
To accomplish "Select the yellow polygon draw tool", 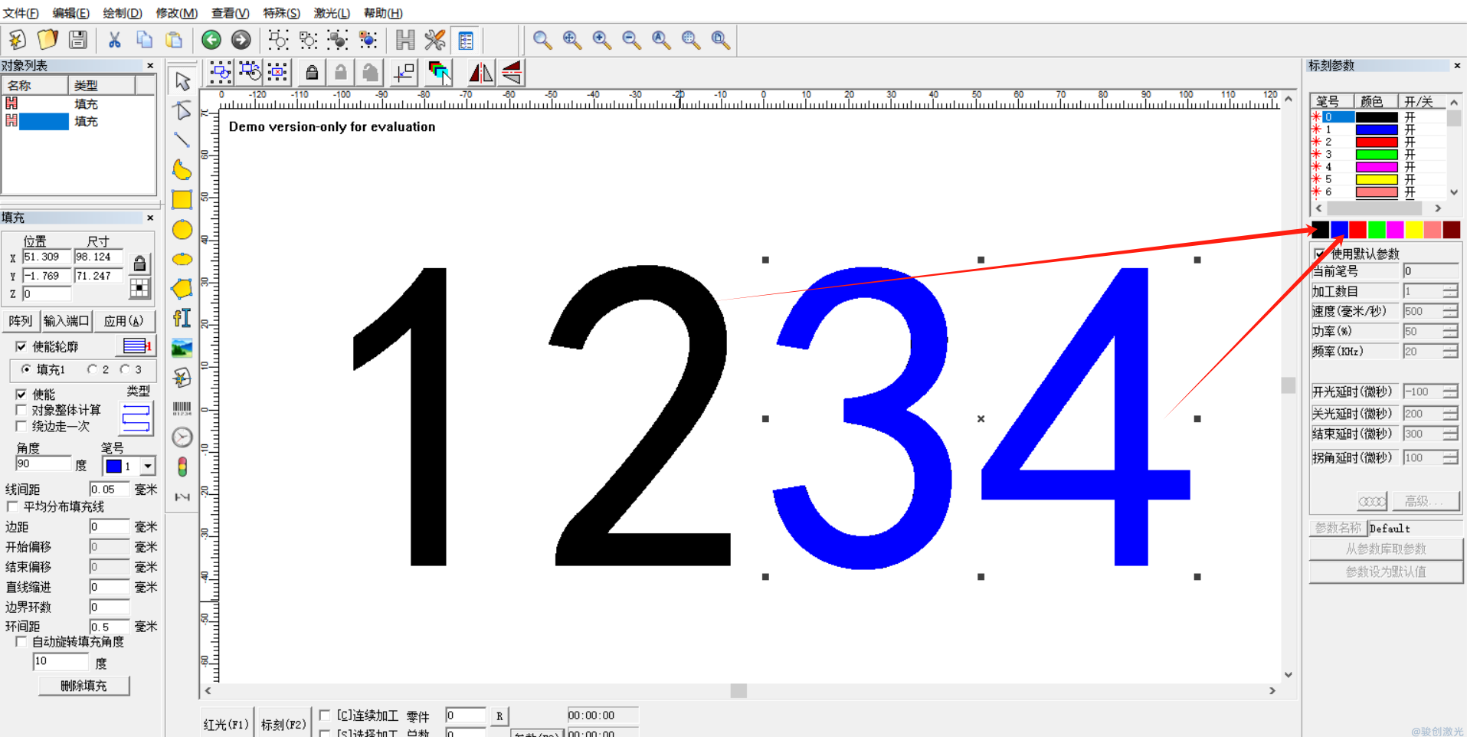I will 182,289.
